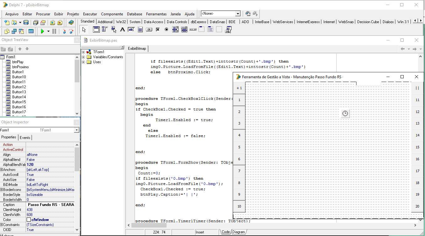Select btnProximo in the Object TreeView

click(20, 67)
